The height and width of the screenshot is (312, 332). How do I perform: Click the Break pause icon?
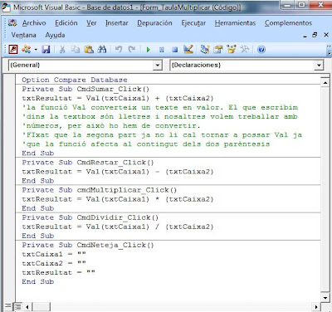click(x=162, y=50)
